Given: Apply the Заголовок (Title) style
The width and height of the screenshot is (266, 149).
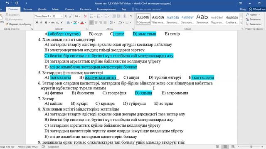Looking at the screenshot, I should tap(202, 19).
